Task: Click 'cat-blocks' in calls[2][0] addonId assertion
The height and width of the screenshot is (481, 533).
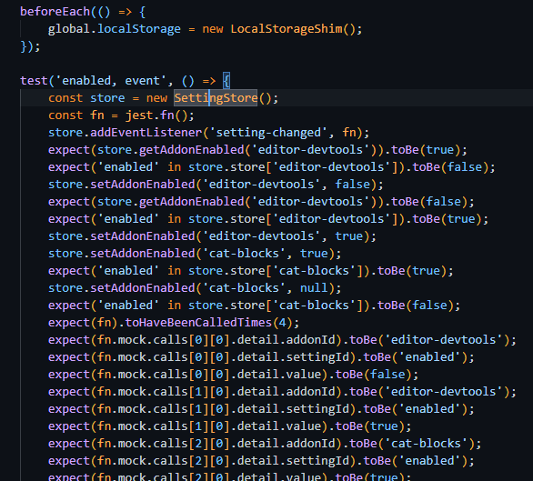Action: (426, 444)
